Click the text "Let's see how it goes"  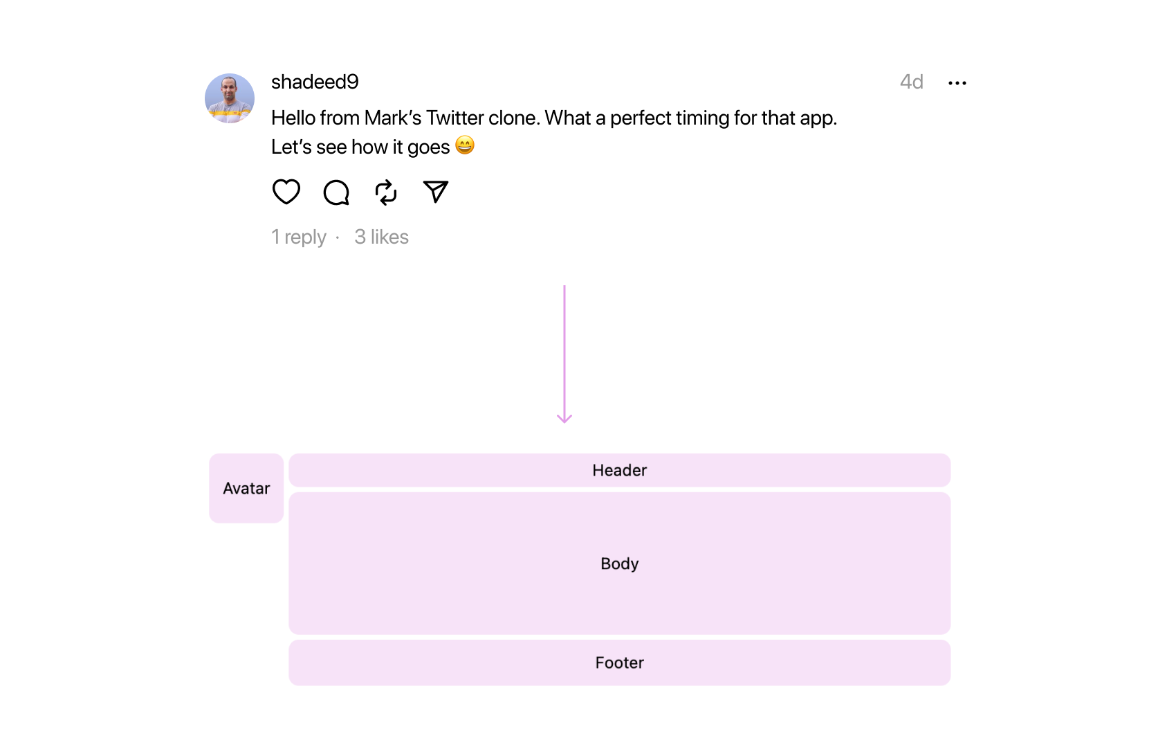360,147
